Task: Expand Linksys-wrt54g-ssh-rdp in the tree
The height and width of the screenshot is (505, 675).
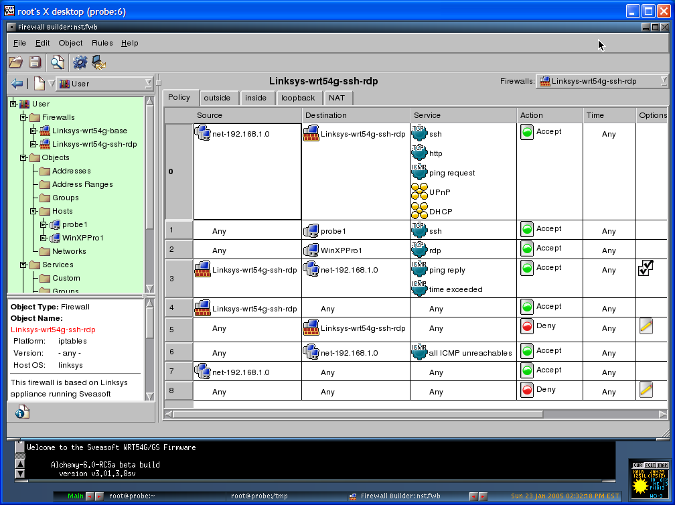Action: (33, 144)
